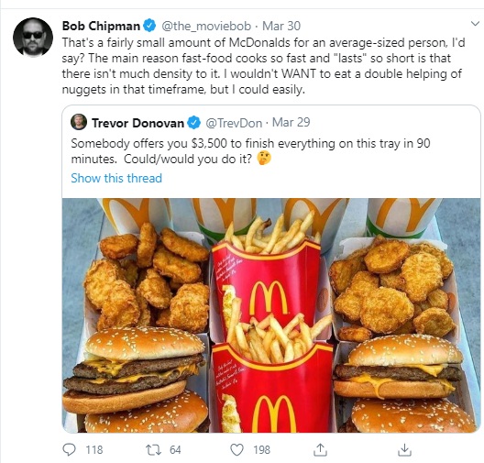The width and height of the screenshot is (484, 463).
Task: Click the retweet arrows icon
Action: click(153, 450)
